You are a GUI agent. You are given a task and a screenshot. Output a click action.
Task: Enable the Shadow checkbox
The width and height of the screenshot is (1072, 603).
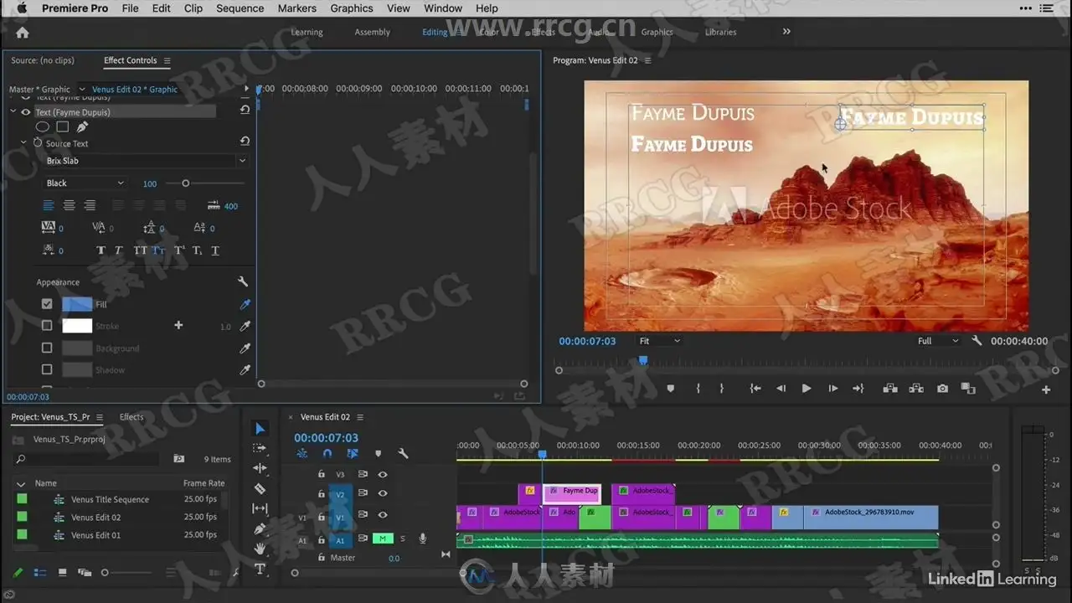(x=47, y=369)
